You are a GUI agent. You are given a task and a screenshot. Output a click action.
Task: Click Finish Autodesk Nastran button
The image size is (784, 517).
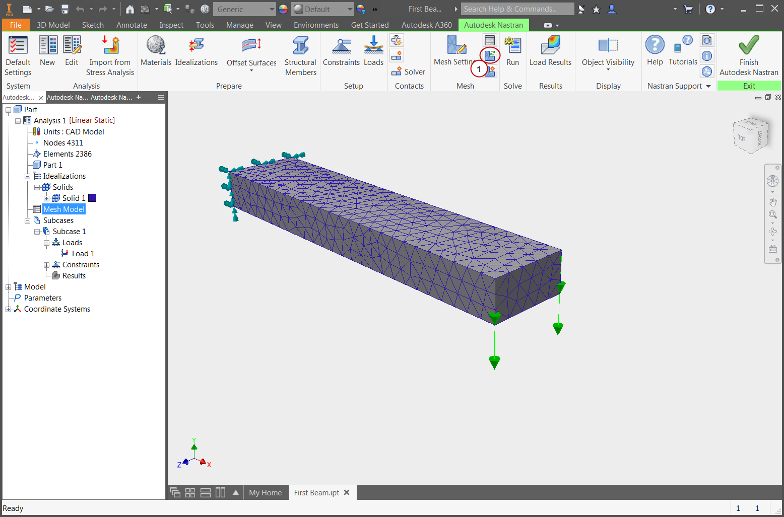coord(749,56)
